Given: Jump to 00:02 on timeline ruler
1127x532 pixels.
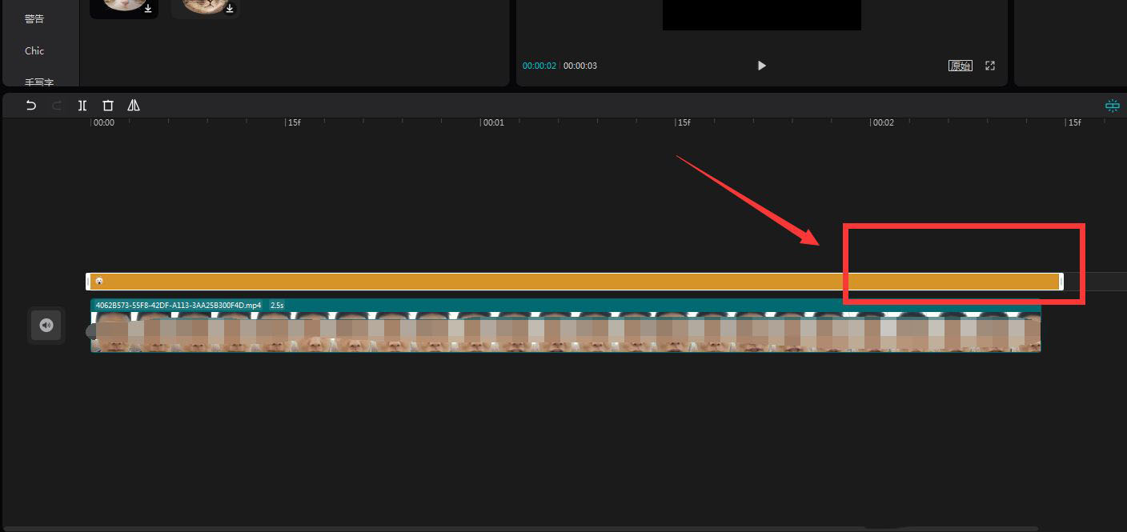Looking at the screenshot, I should [883, 122].
